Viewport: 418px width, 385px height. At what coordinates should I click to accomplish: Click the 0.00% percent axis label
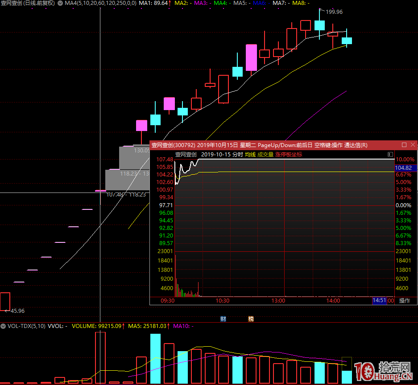[403, 205]
